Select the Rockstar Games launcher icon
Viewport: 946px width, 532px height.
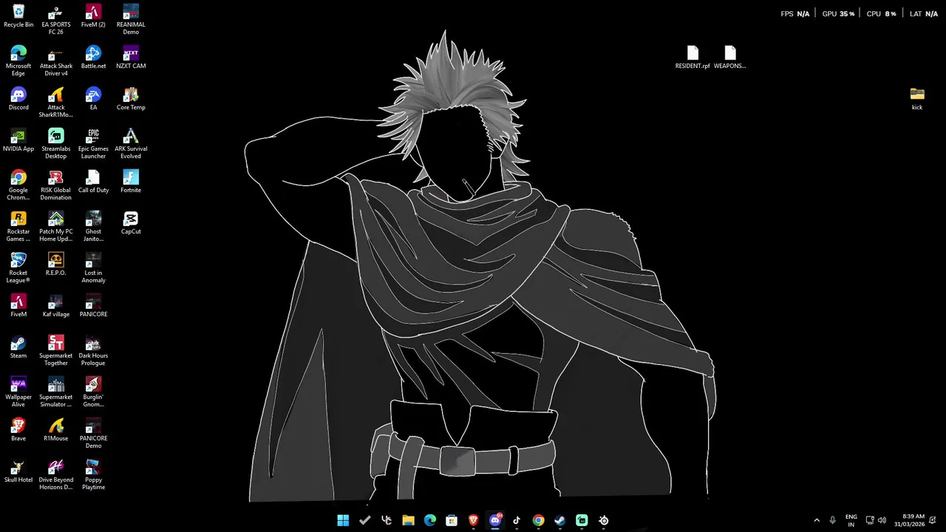click(x=18, y=227)
